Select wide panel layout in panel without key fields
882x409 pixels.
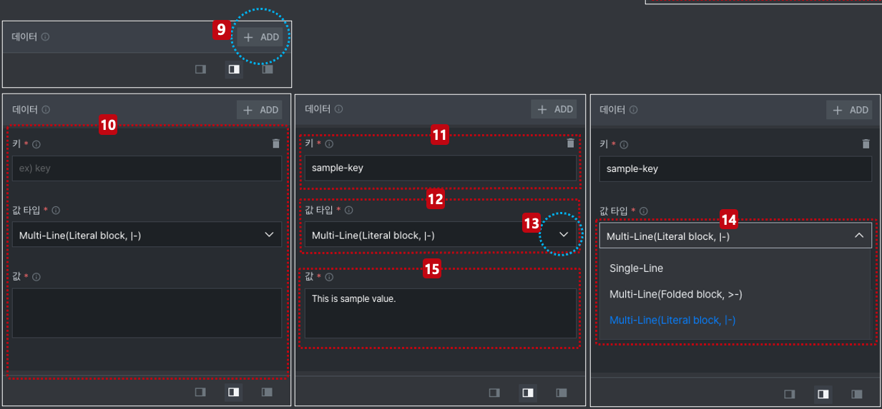tap(267, 69)
